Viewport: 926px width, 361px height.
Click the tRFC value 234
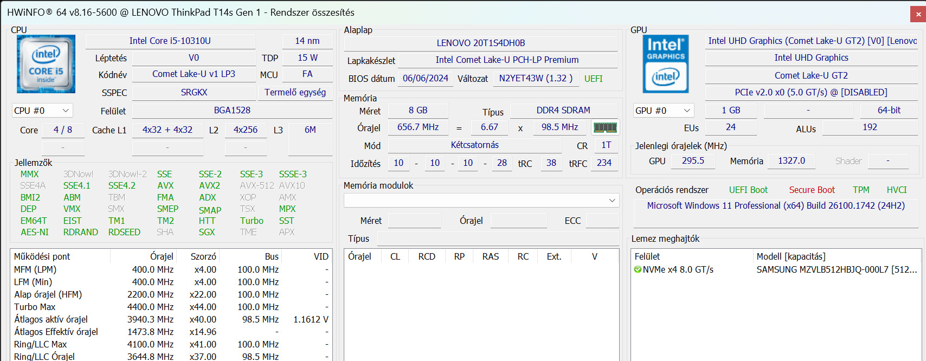604,163
